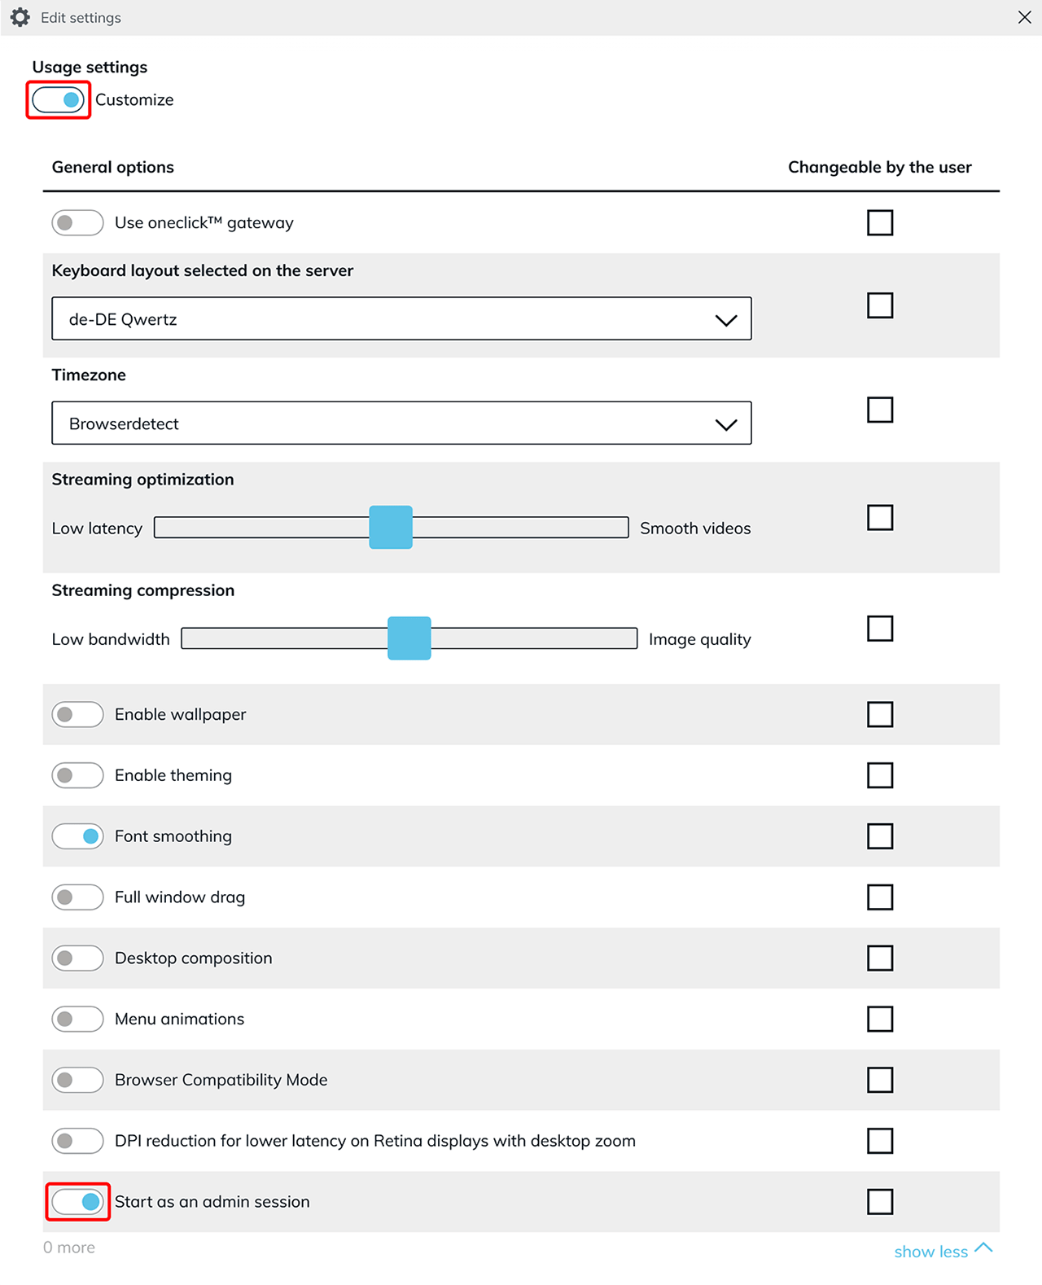Turn off Start as an admin session
Screen dimensions: 1042x1285
click(x=77, y=1202)
